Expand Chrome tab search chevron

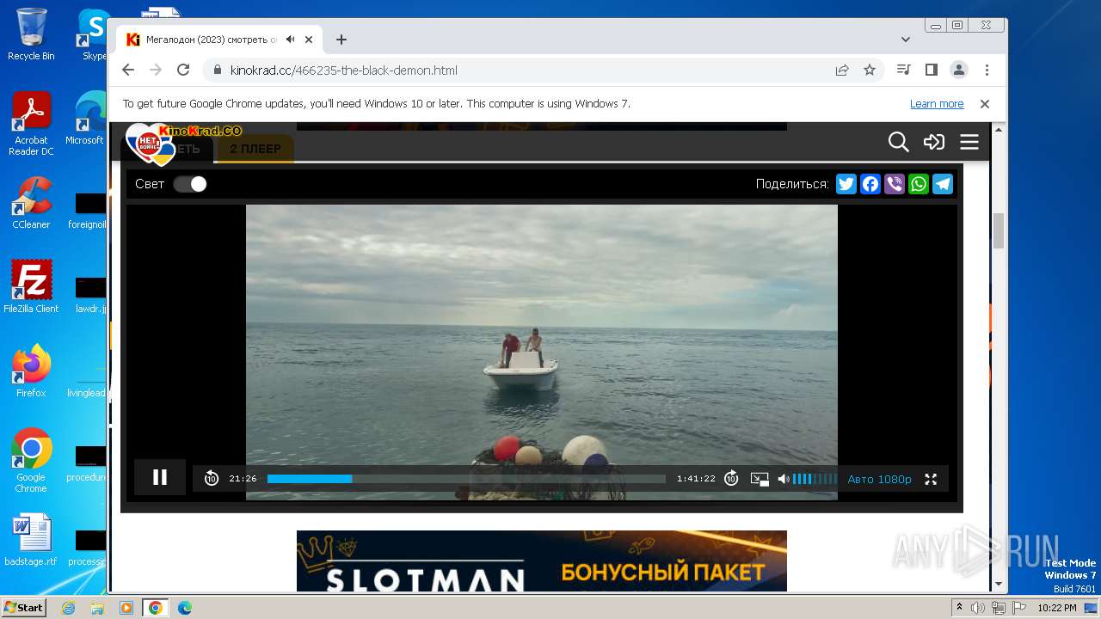(906, 40)
